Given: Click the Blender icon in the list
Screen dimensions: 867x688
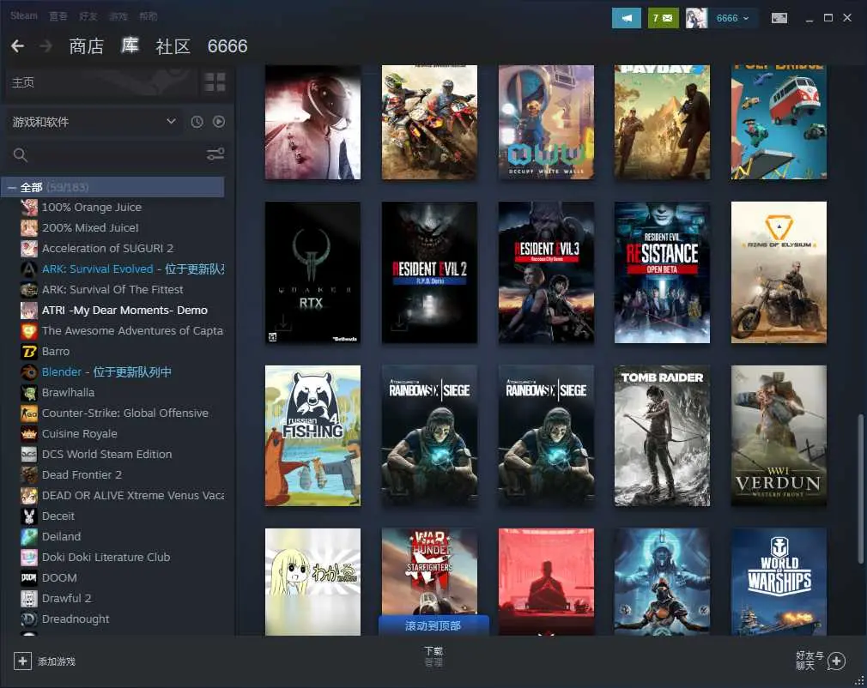Looking at the screenshot, I should tap(28, 372).
